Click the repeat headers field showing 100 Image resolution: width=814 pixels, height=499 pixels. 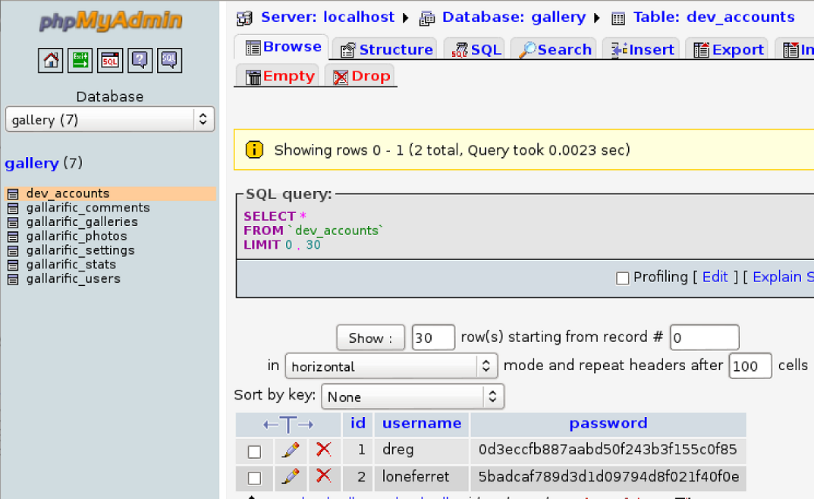pyautogui.click(x=750, y=366)
